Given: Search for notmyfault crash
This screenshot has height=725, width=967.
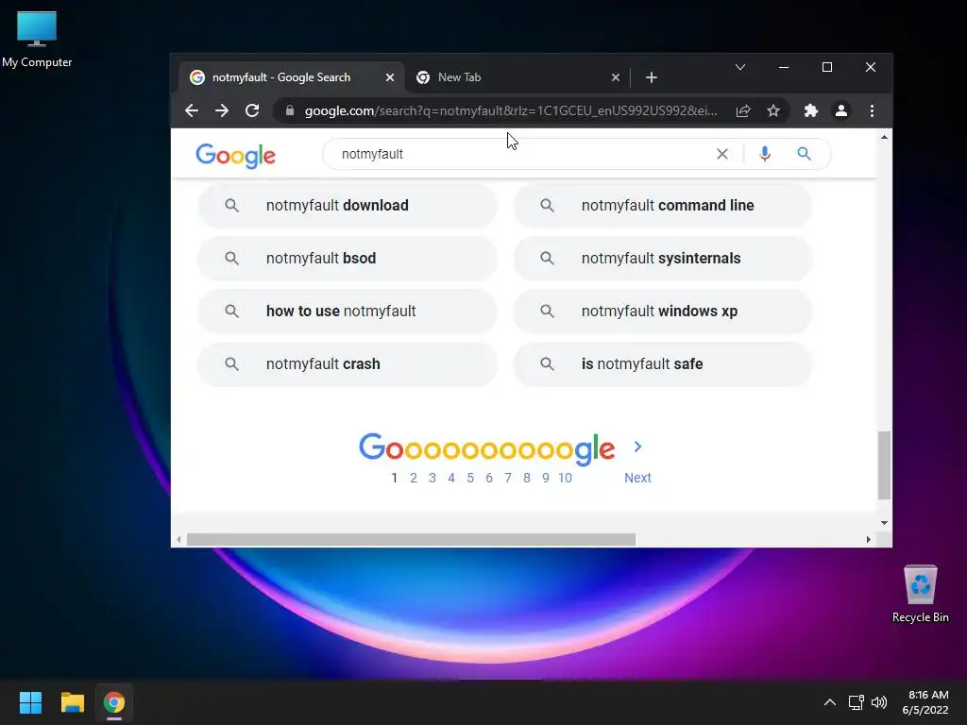Looking at the screenshot, I should tap(348, 364).
